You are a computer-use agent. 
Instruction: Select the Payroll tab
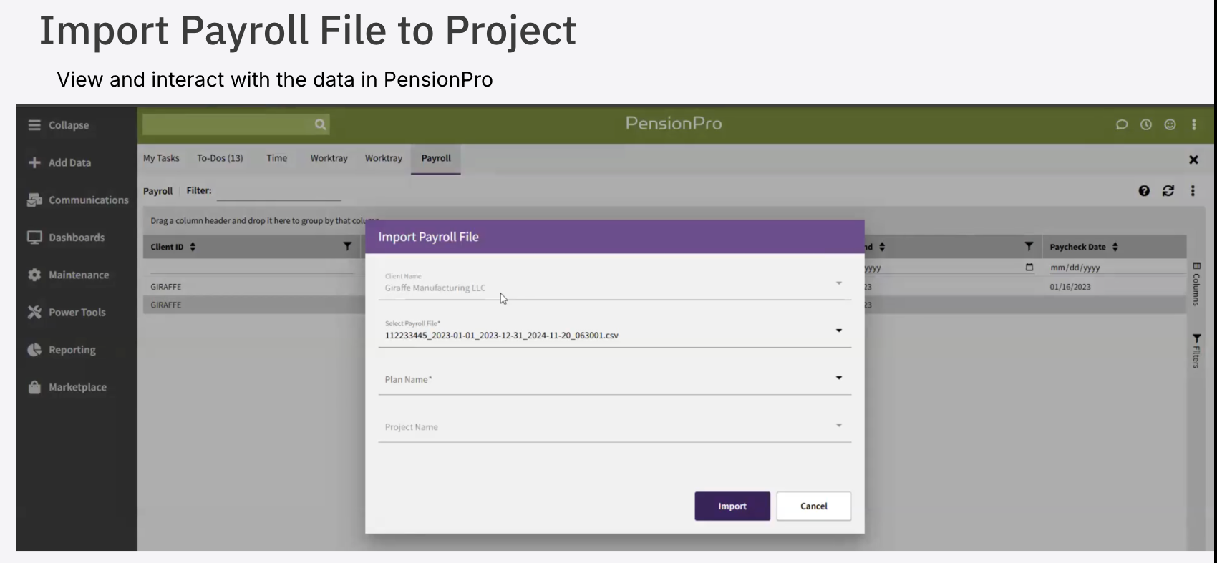tap(436, 159)
